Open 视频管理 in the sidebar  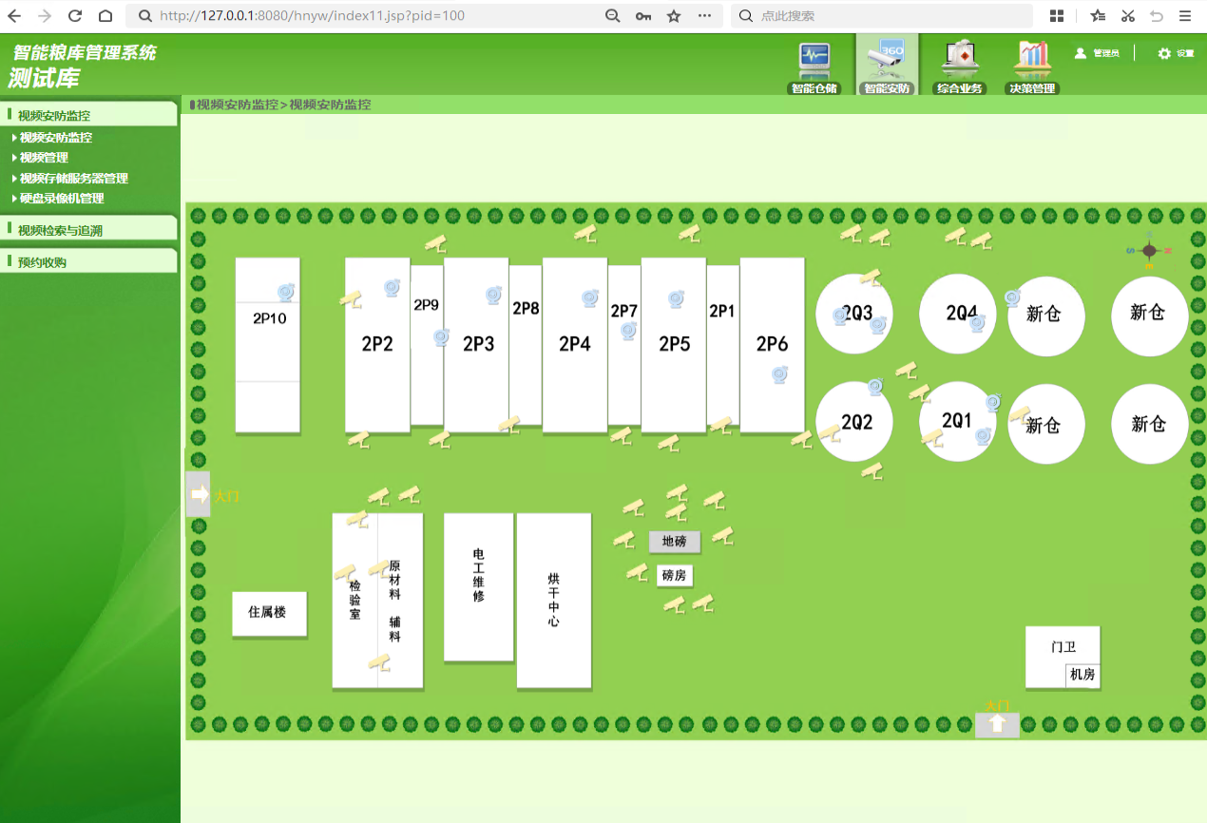44,158
